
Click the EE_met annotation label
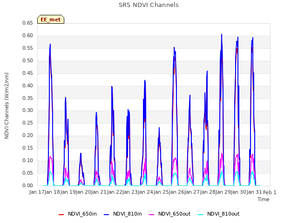[x=51, y=20]
